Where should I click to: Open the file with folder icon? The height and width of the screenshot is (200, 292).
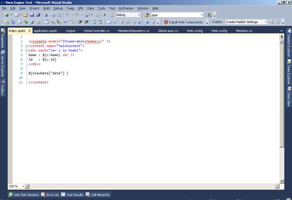click(x=26, y=15)
